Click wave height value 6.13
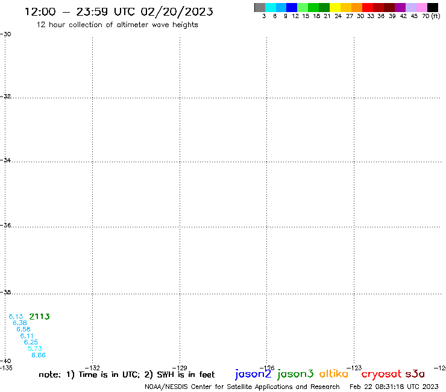This screenshot has width=446, height=392. (x=16, y=317)
